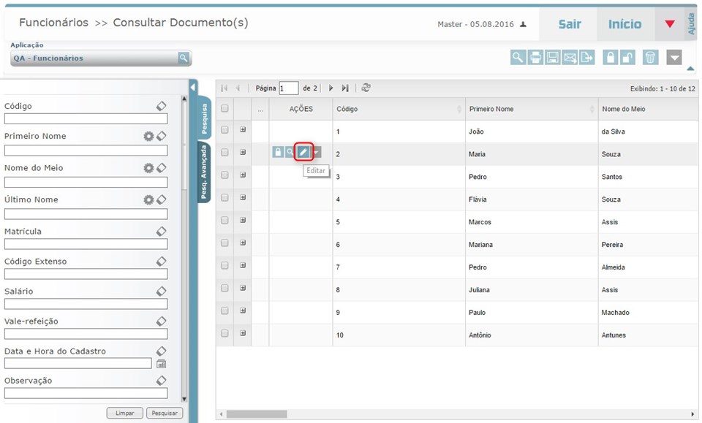702x423 pixels.
Task: Click the export document icon in the toolbar
Action: tap(586, 58)
